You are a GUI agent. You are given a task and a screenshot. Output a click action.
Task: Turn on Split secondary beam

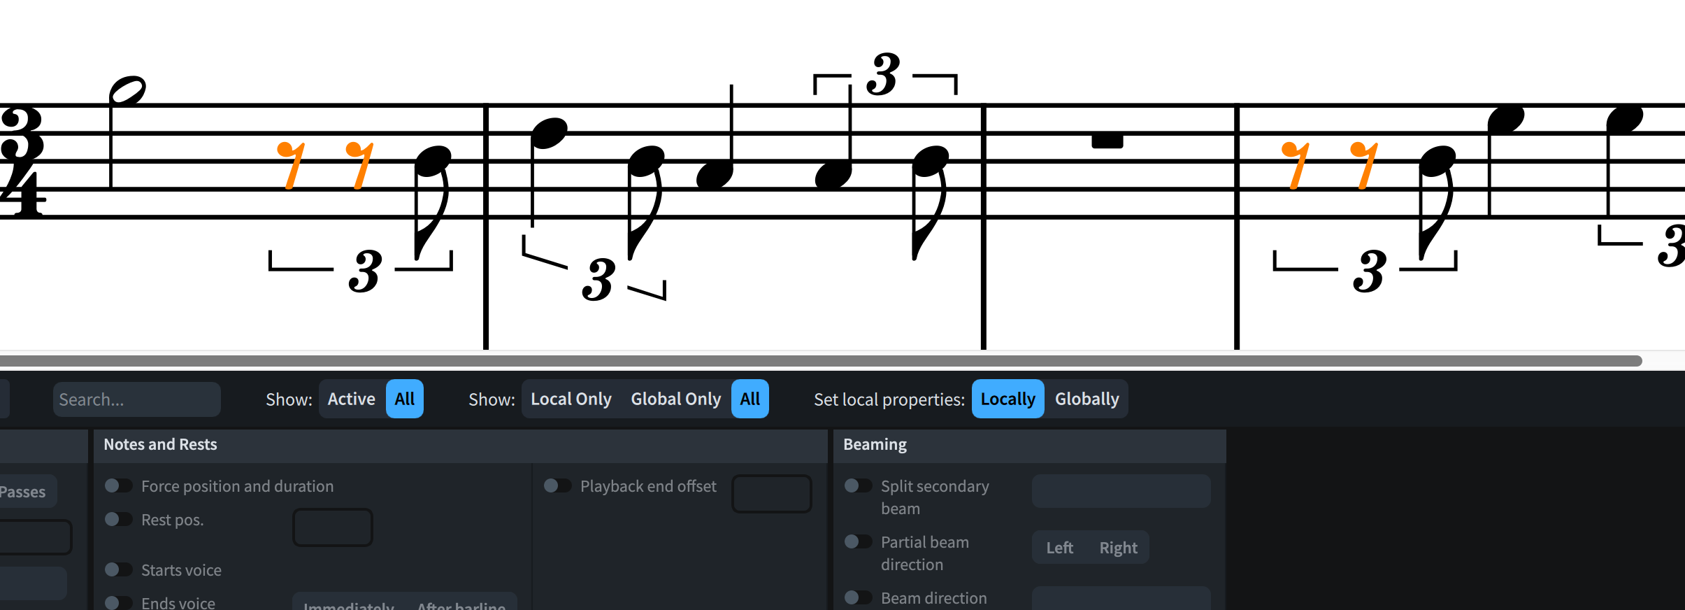pyautogui.click(x=858, y=485)
